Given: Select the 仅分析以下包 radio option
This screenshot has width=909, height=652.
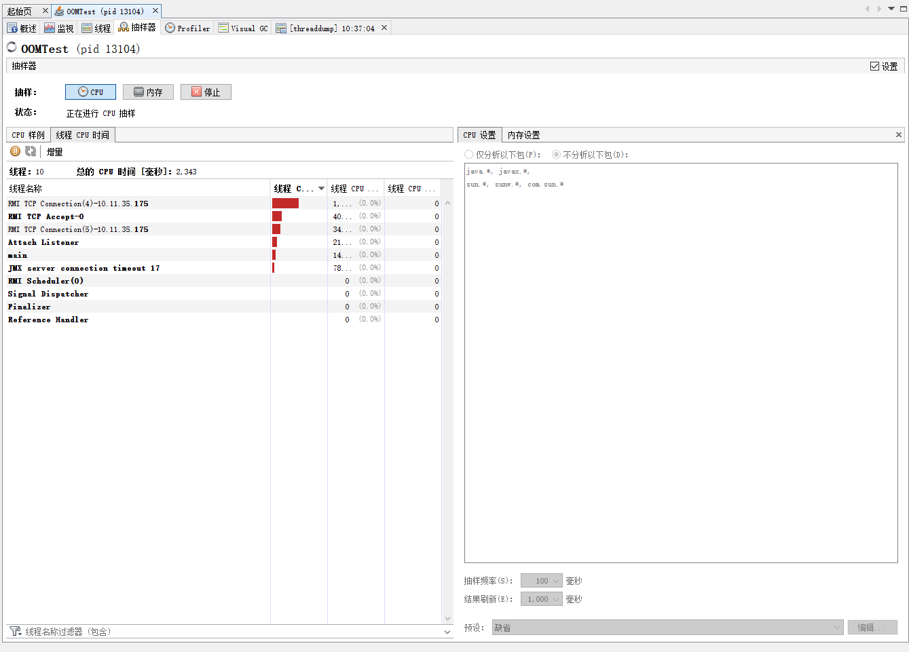Looking at the screenshot, I should click(468, 155).
